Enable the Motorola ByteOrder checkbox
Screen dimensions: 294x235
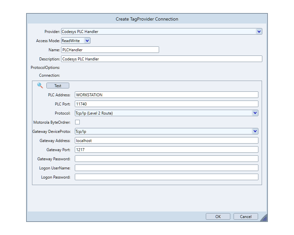[77, 122]
